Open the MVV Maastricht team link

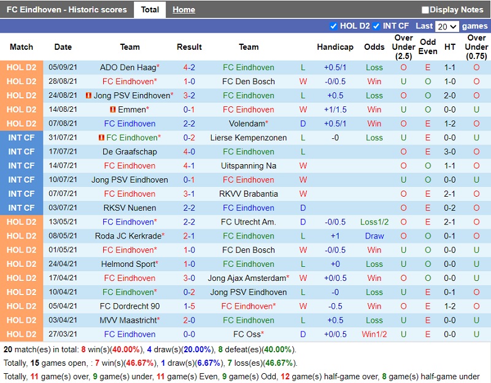click(128, 320)
